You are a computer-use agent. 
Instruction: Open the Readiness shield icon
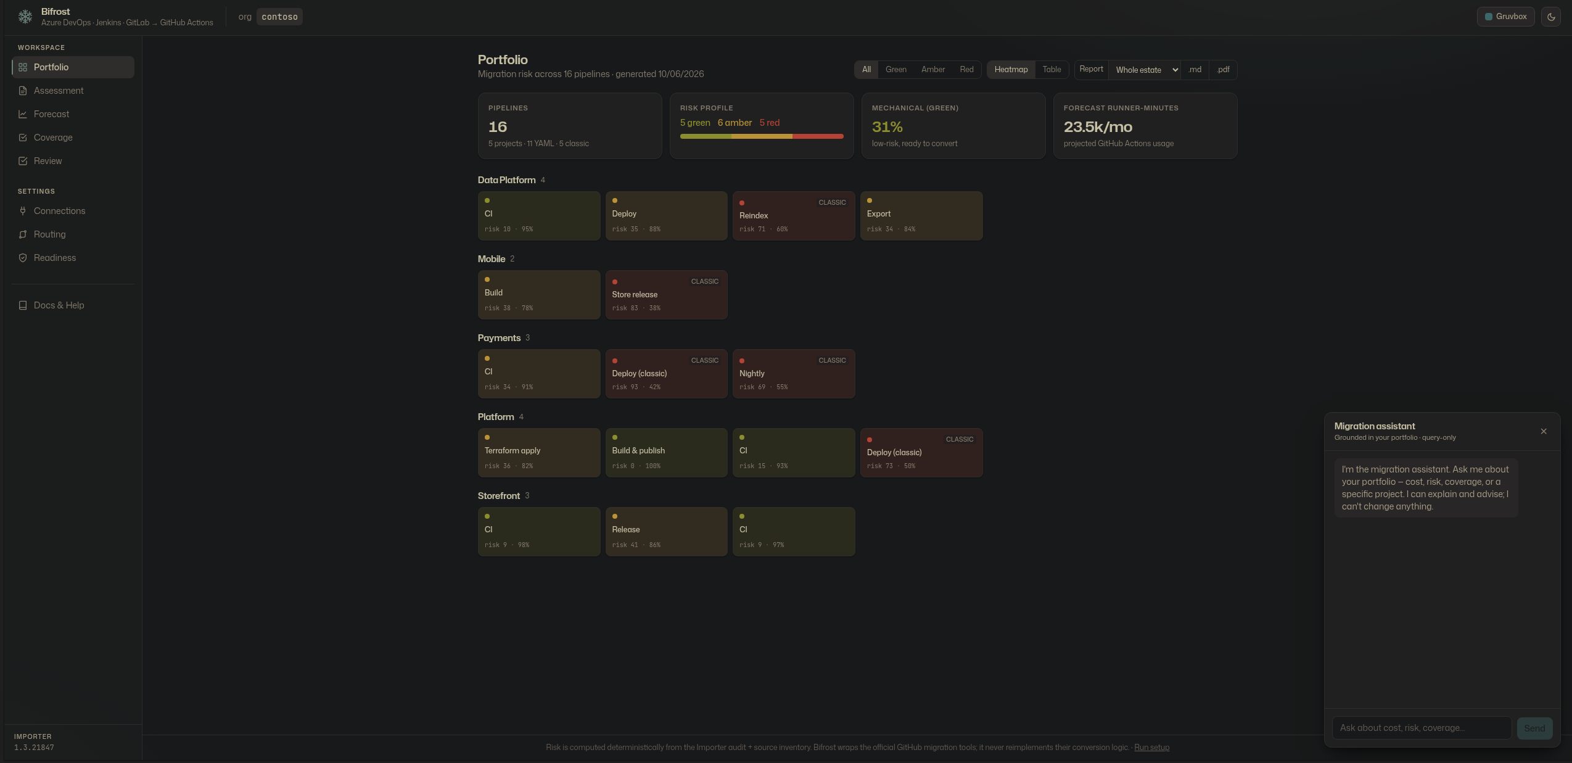23,258
